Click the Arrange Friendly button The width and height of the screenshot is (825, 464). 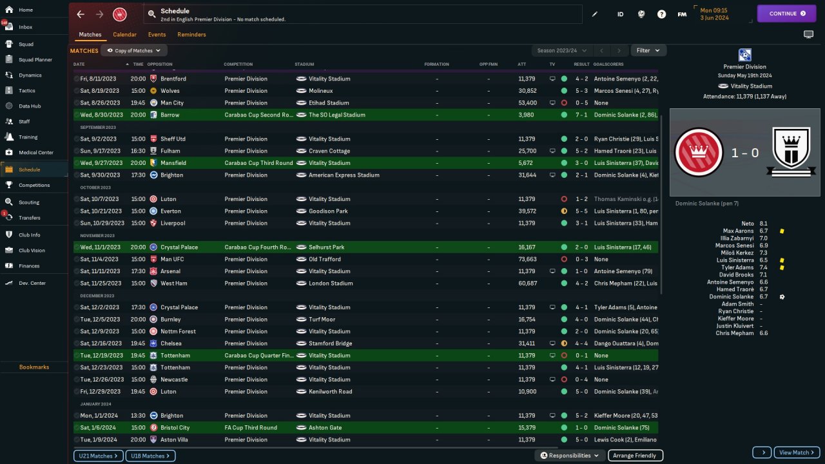tap(635, 456)
